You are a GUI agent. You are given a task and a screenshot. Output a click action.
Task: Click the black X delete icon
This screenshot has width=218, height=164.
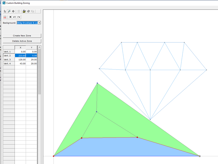pos(10,17)
